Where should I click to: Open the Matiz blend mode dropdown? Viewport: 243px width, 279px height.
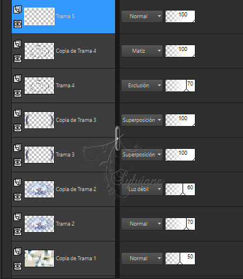[142, 51]
